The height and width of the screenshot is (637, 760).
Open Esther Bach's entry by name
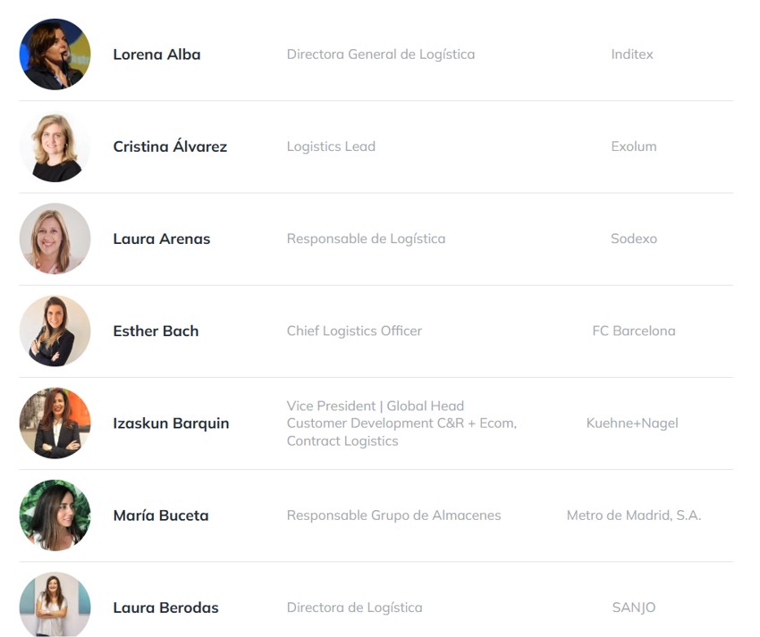(156, 331)
